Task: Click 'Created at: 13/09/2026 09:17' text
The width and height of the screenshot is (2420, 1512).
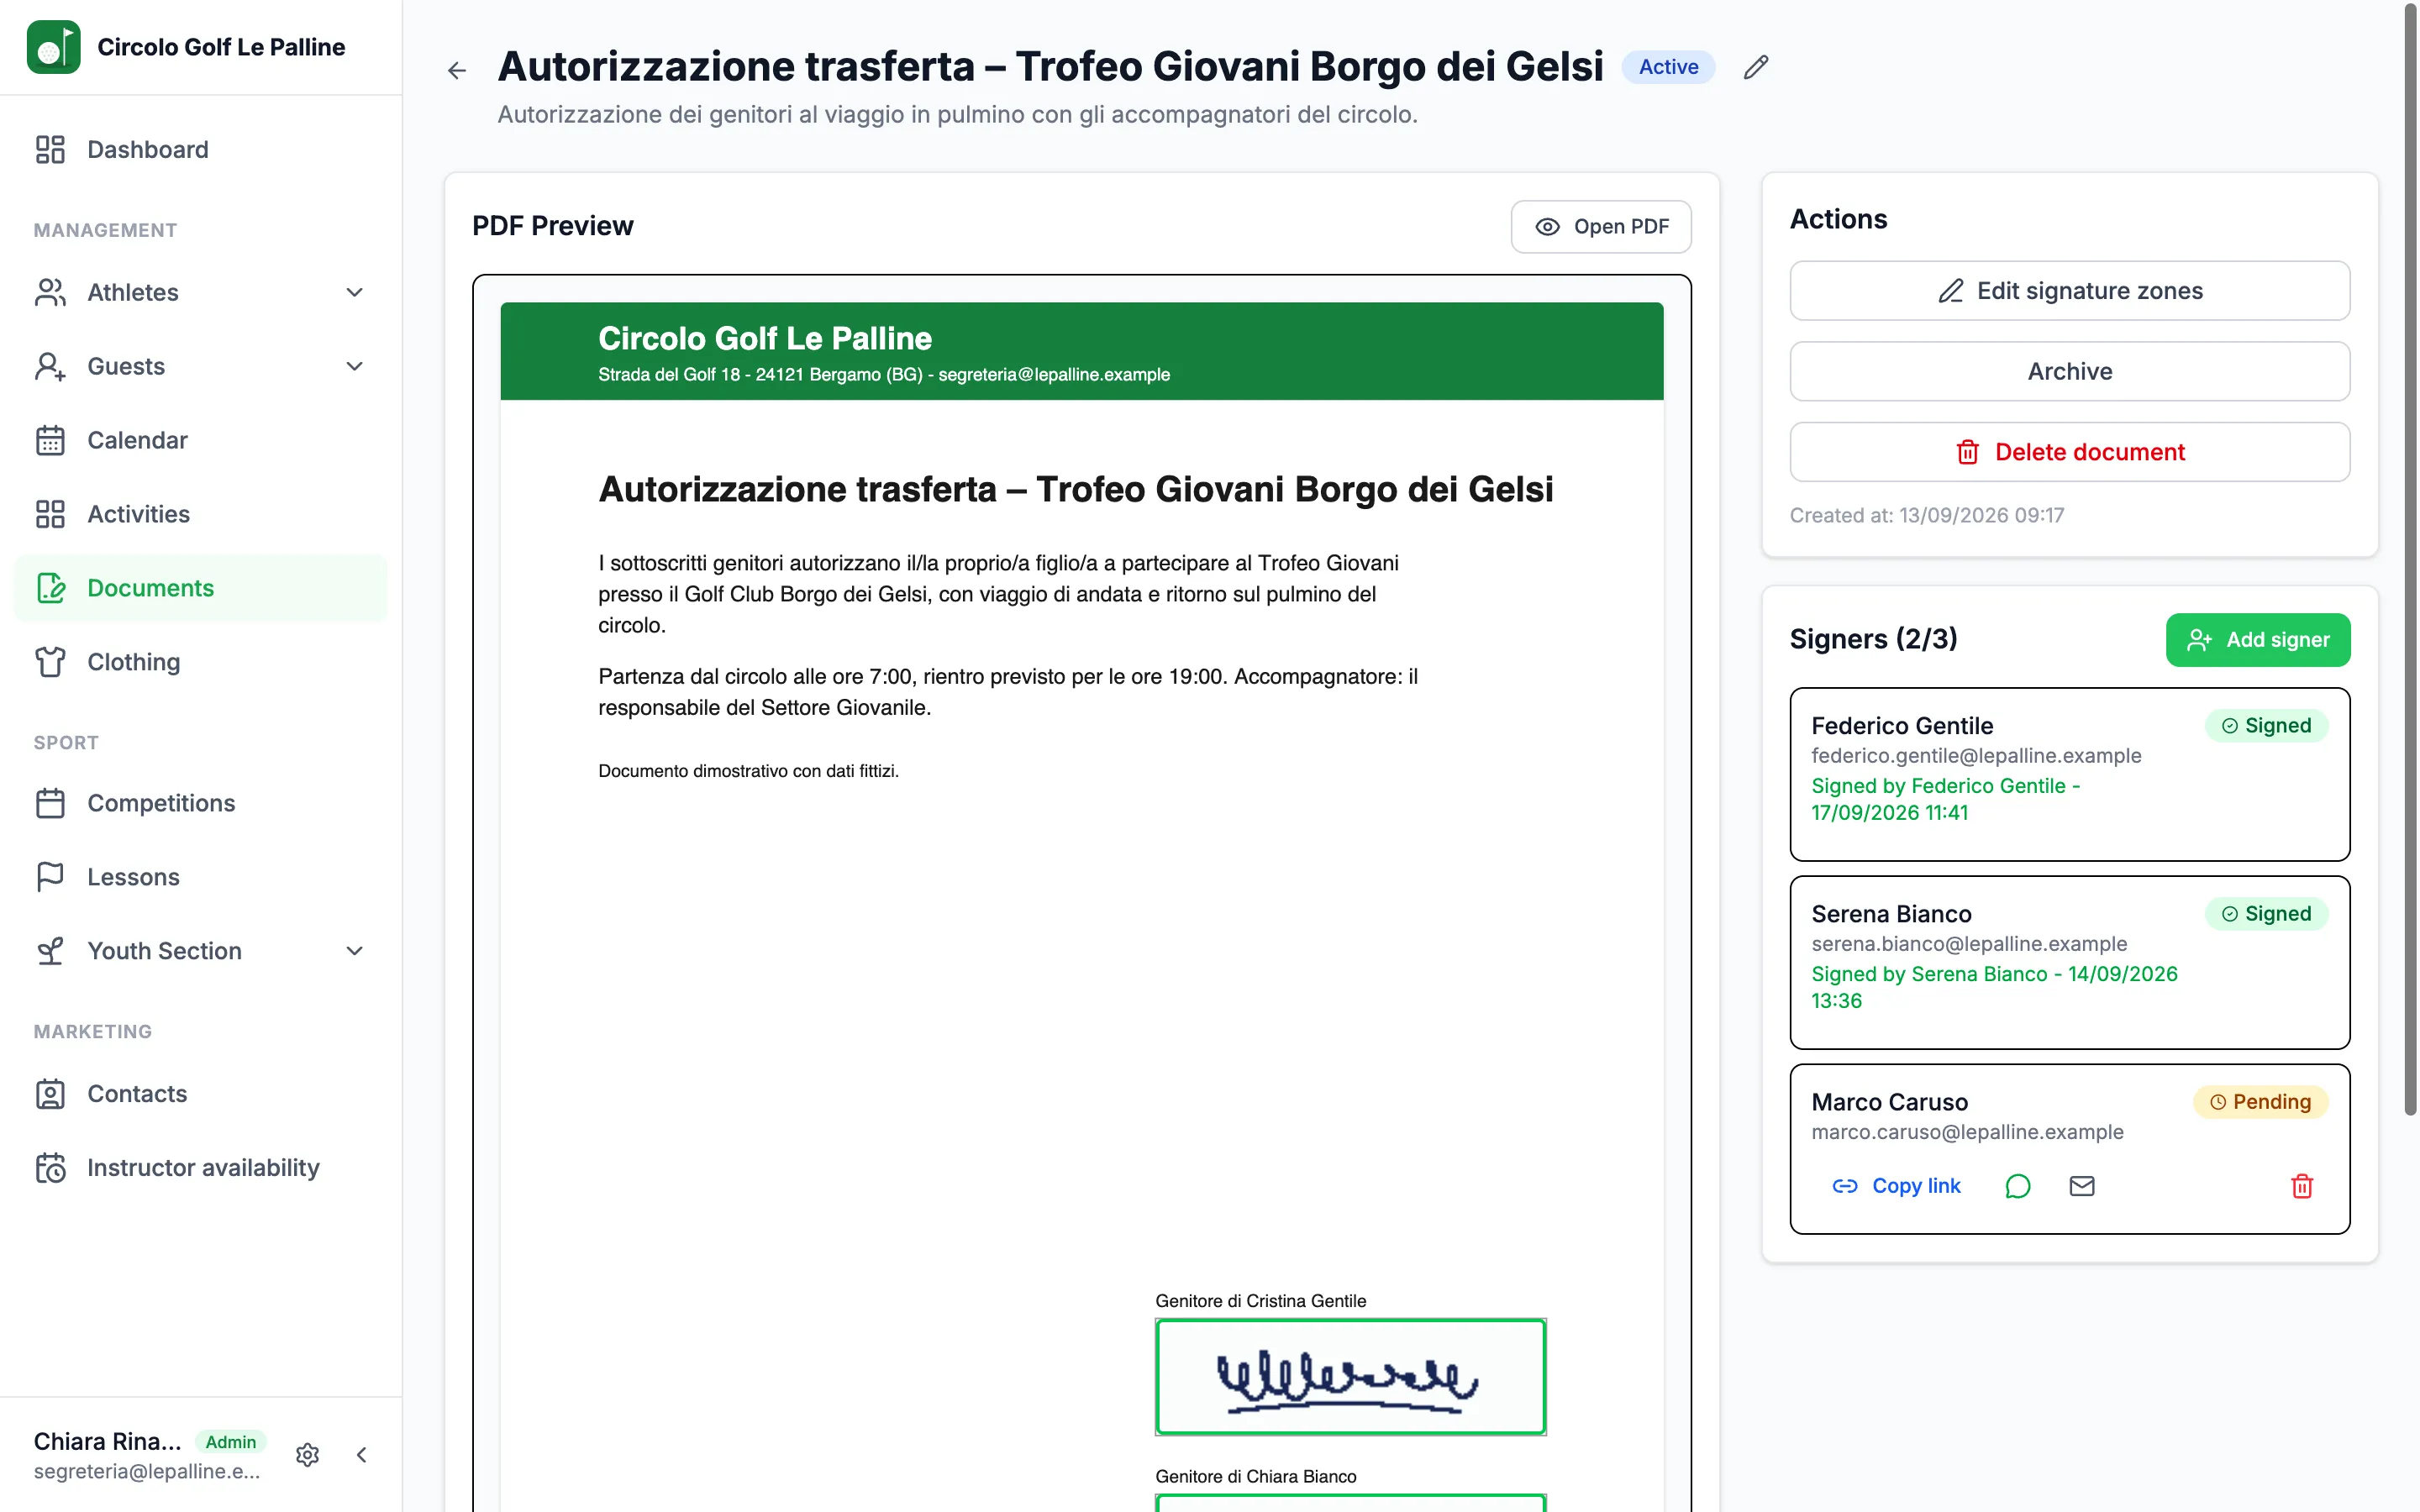Action: pos(1926,515)
